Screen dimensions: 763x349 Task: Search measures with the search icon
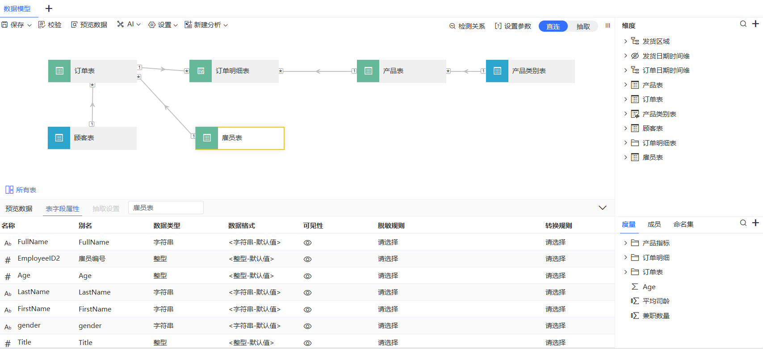(743, 223)
